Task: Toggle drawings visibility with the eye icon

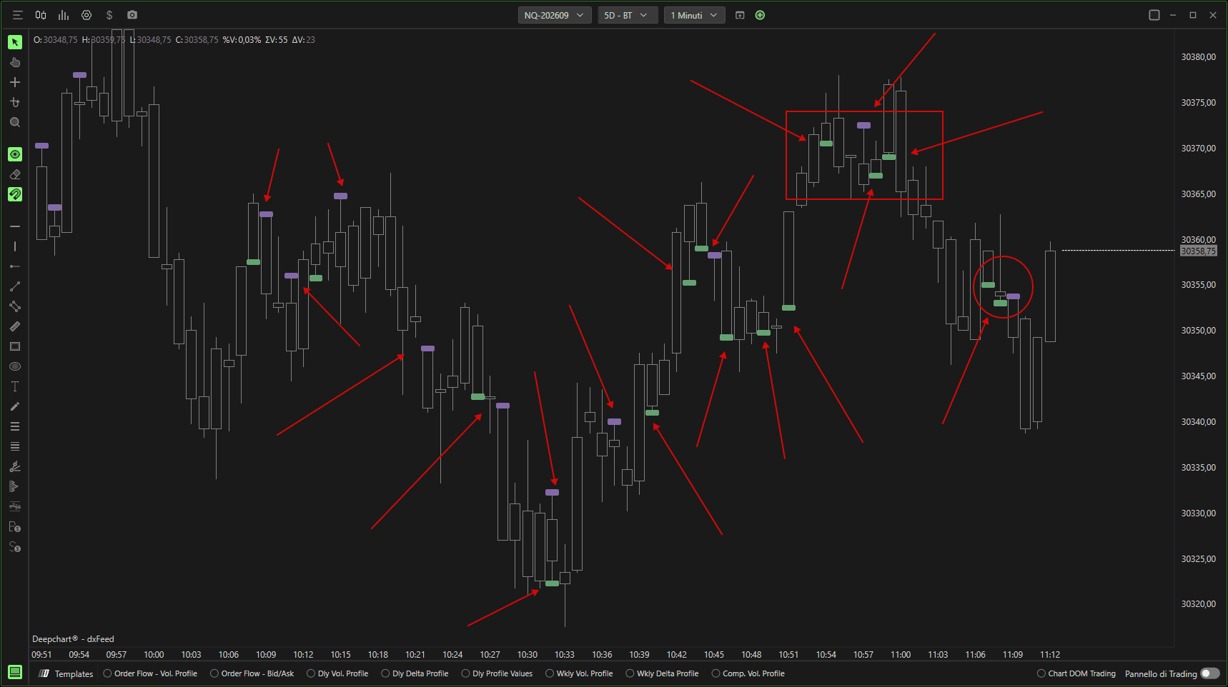Action: tap(15, 154)
